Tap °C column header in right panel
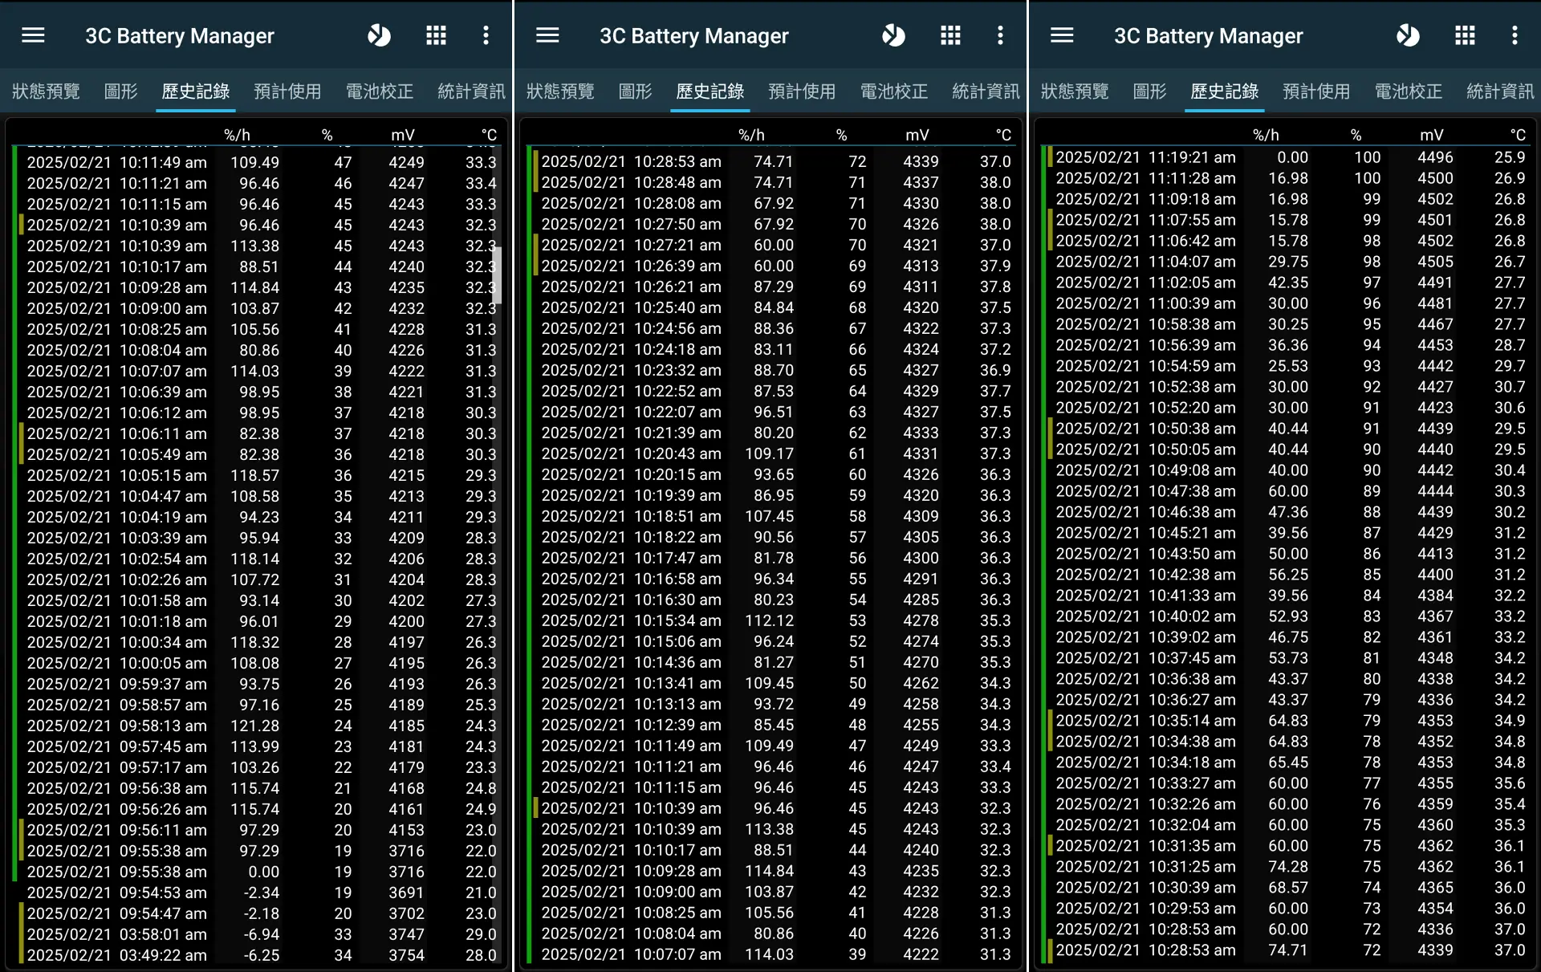This screenshot has height=972, width=1541. [x=1517, y=135]
